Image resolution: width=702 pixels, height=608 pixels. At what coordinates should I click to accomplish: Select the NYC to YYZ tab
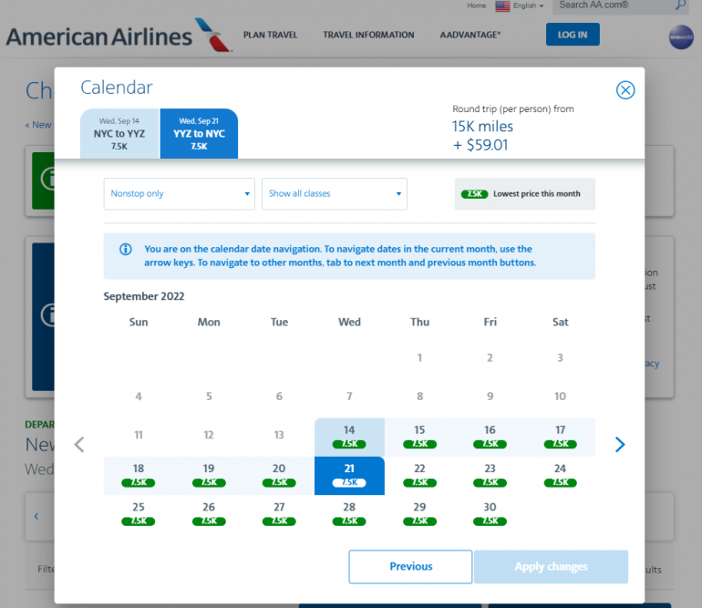pos(119,133)
